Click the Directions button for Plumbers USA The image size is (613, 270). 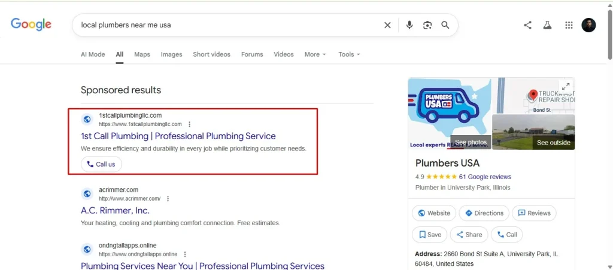pyautogui.click(x=484, y=213)
